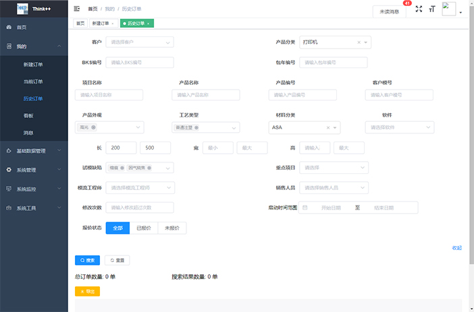474x312 pixels.
Task: Expand the 基础数据管理 menu
Action: [59, 150]
